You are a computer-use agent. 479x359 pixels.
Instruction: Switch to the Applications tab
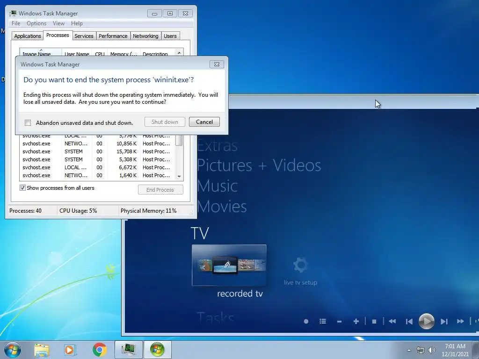click(x=28, y=36)
